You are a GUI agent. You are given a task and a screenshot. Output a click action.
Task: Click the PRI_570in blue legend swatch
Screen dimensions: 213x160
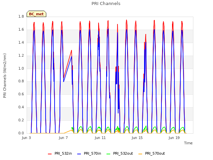[x=79, y=154]
